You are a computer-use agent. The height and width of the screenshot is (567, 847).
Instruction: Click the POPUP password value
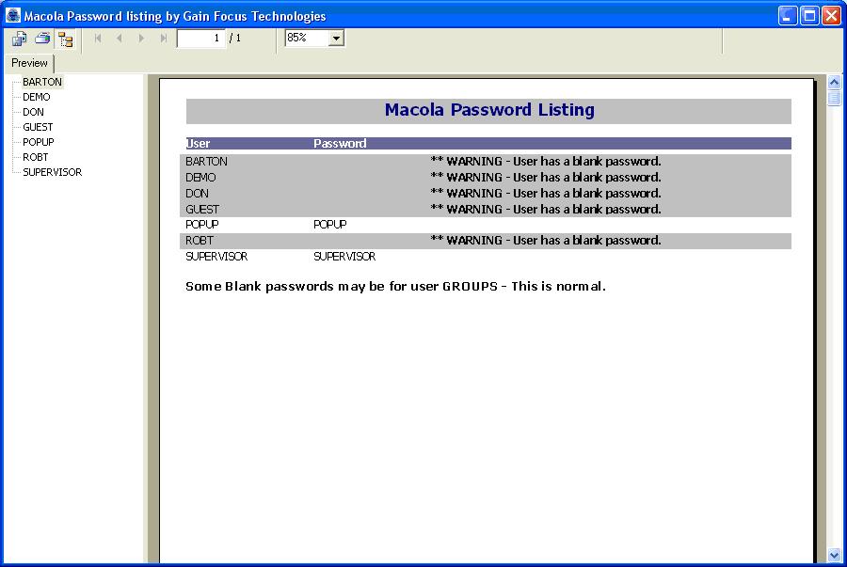pos(330,225)
